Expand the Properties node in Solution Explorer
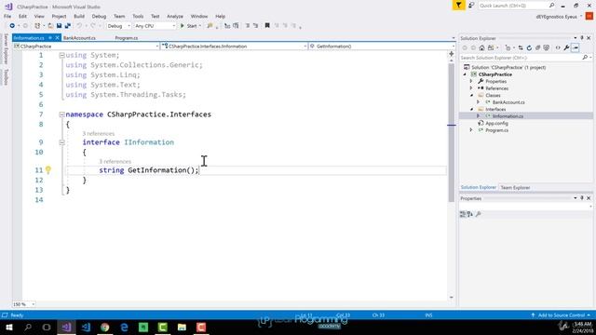 (471, 81)
